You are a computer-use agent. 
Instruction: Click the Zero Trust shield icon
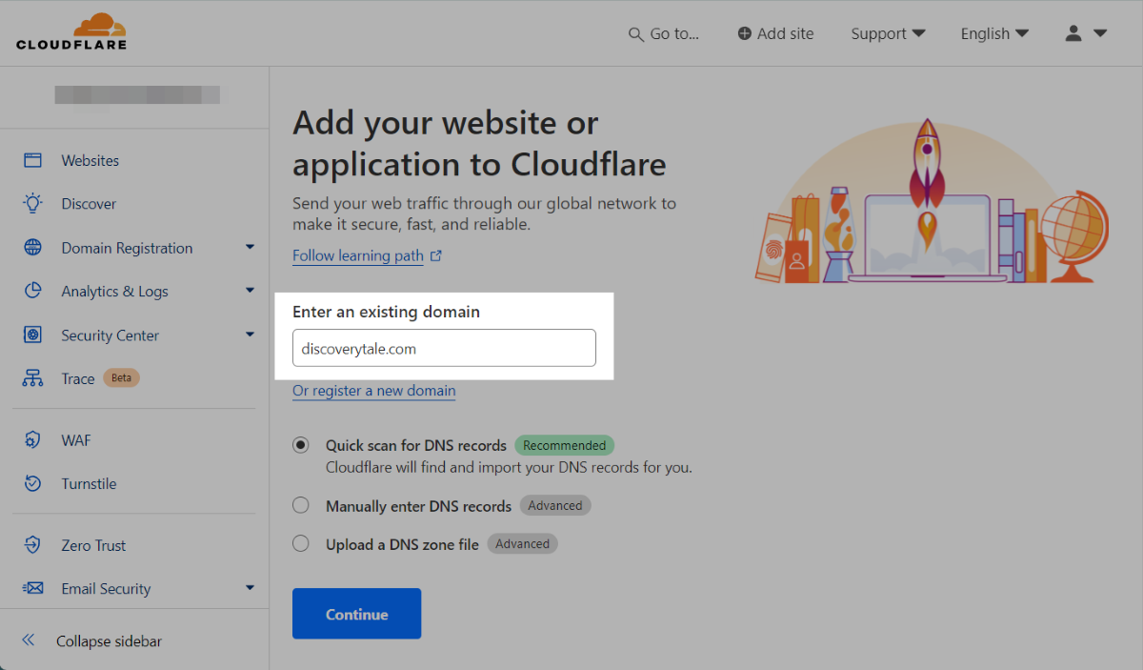coord(33,545)
